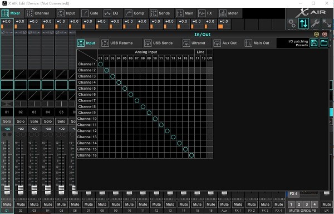Activate mute group 1
334x214 pixels.
tap(291, 204)
